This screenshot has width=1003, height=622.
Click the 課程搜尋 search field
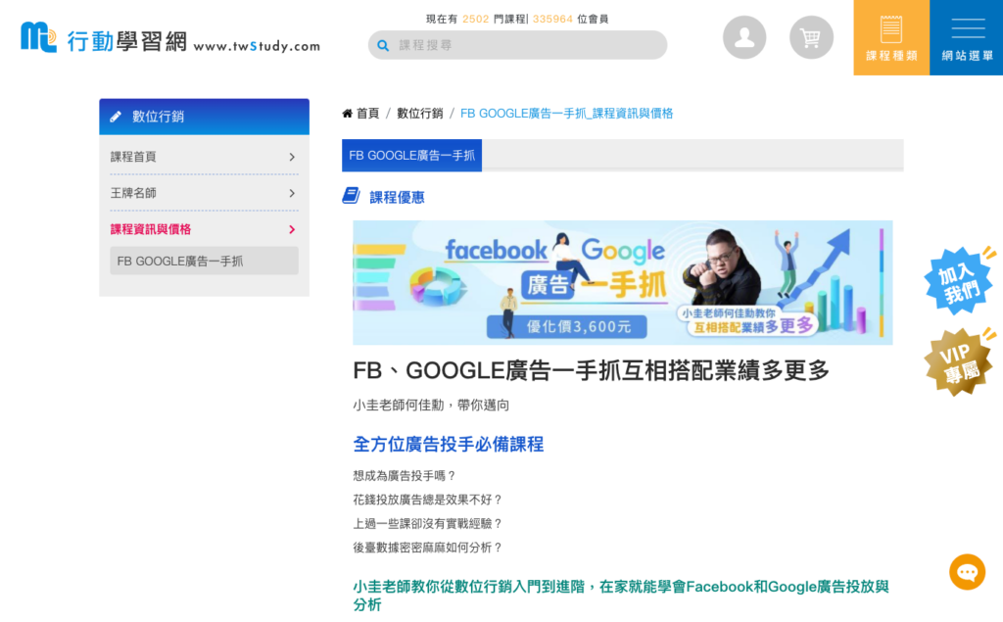pyautogui.click(x=517, y=45)
